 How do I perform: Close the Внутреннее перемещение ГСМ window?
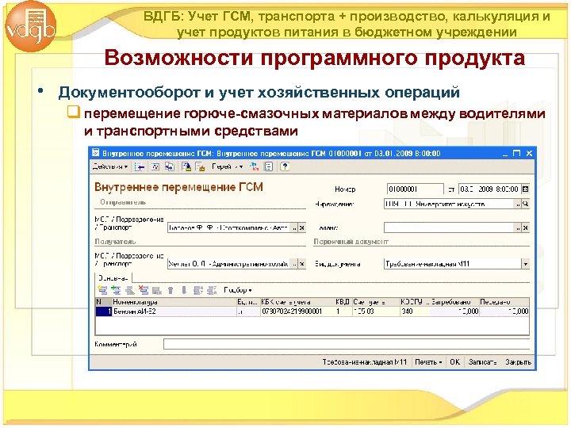[529, 154]
